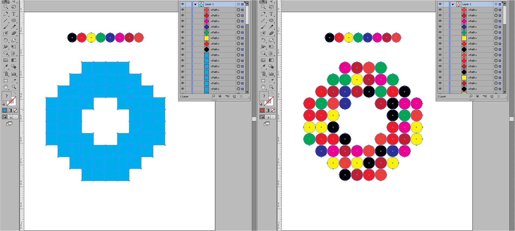515x231 pixels.
Task: Select green path row in right Layers panel
Action: pos(470,32)
